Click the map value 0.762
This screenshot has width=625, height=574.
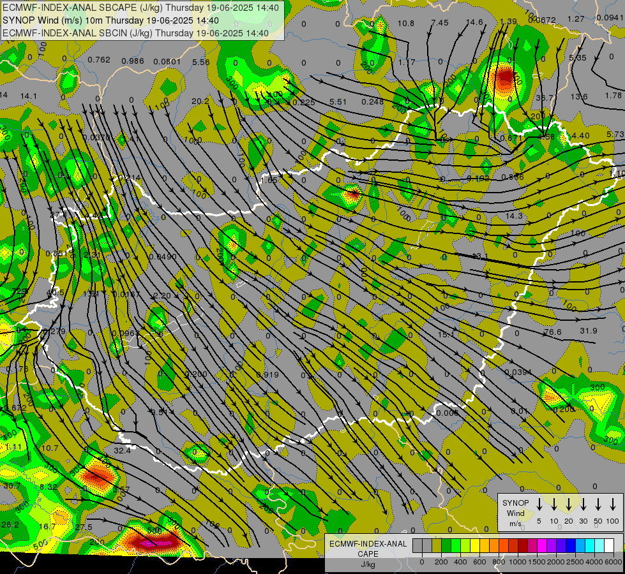[99, 60]
